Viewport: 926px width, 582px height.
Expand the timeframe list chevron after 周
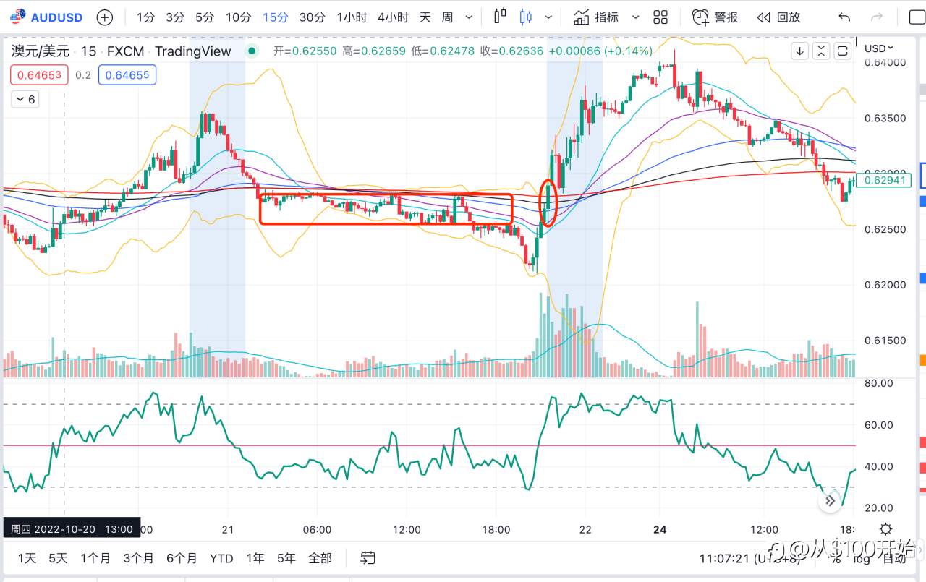click(470, 17)
